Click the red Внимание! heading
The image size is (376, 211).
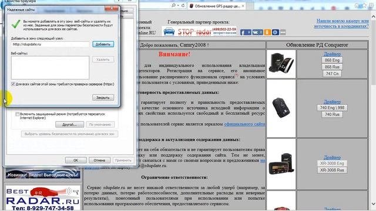[x=174, y=55]
